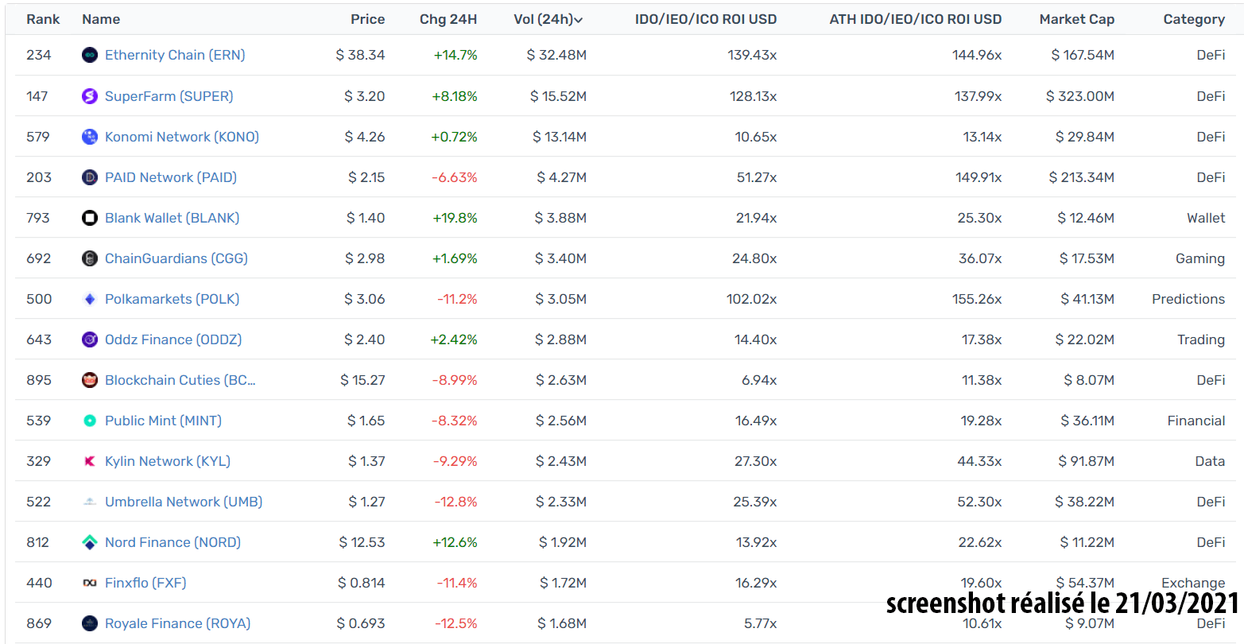1244x644 pixels.
Task: Click the Blockchain Cuties logo icon
Action: (90, 380)
